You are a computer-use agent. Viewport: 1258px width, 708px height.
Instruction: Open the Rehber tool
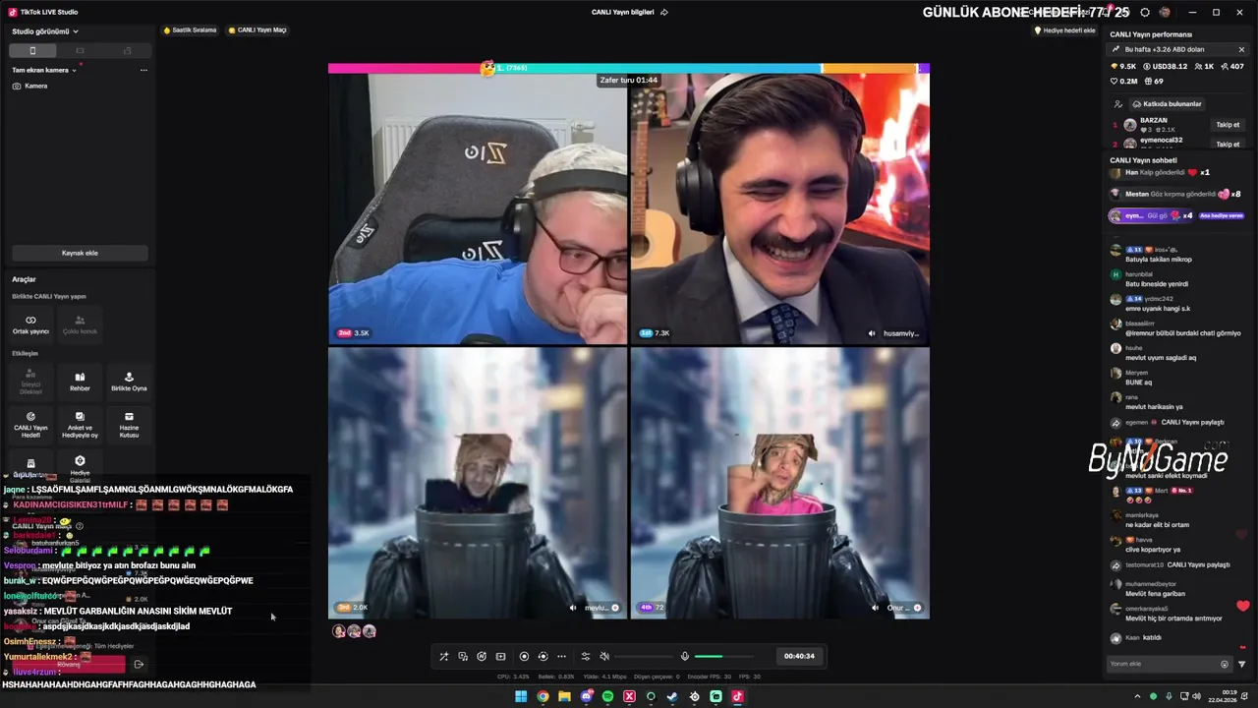(80, 382)
